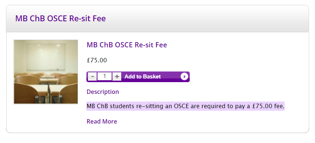Increase quantity with the plus button
This screenshot has height=143, width=315.
(x=117, y=77)
